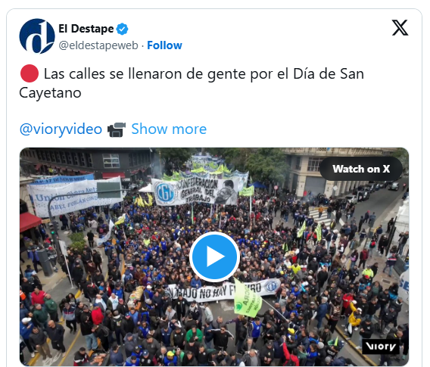Click the red awning in video thumbnail
Screen dimensions: 430x367
tap(30, 222)
